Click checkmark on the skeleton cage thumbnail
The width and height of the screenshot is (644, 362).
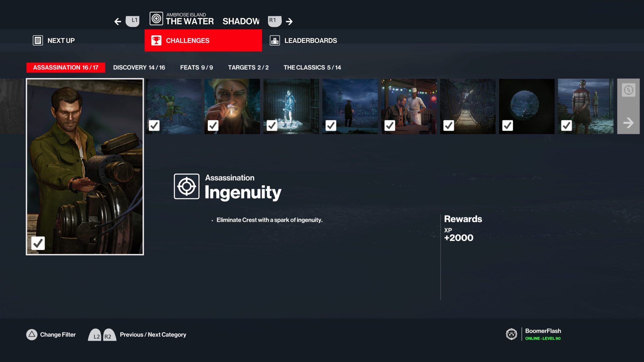(x=272, y=126)
